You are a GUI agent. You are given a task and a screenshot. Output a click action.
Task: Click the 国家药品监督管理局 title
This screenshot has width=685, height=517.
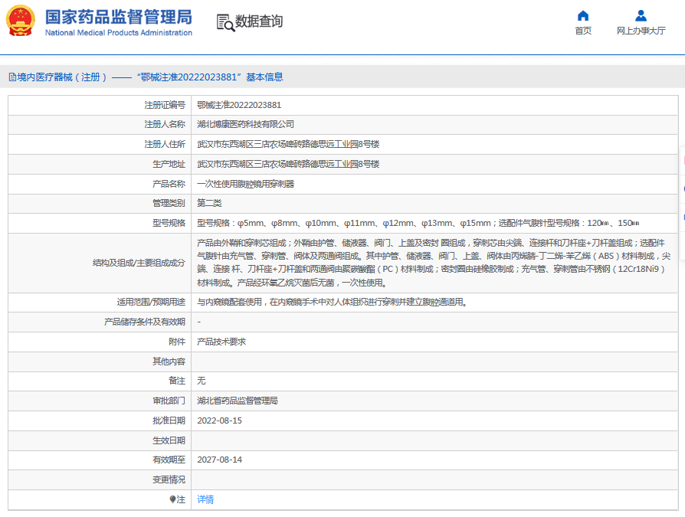119,17
